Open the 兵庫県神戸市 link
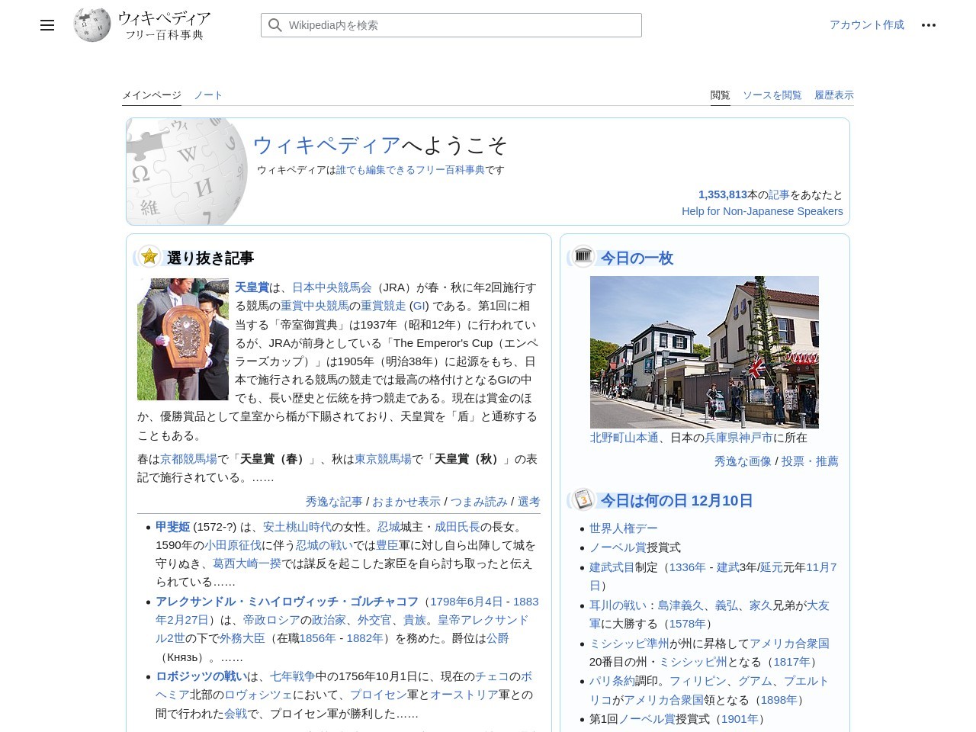The height and width of the screenshot is (732, 976). coord(738,438)
